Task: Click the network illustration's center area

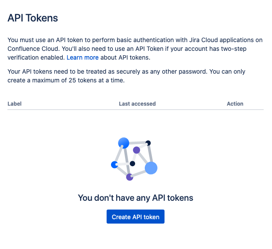Action: coord(134,159)
